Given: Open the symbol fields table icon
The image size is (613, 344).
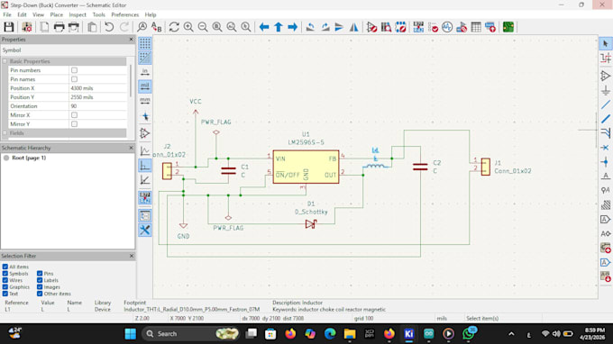Looking at the screenshot, I should coord(476,27).
